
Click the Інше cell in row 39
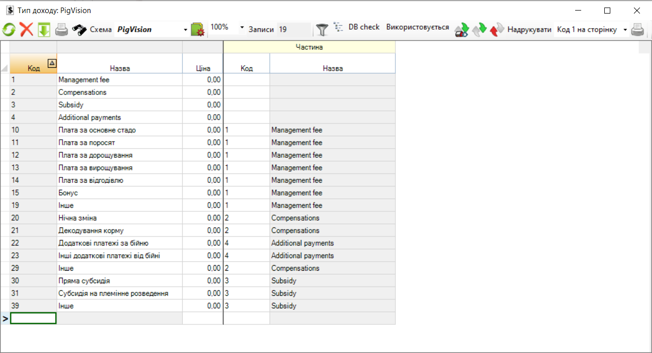[x=120, y=306]
